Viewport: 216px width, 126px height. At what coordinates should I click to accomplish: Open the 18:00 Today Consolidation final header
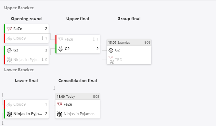click(x=78, y=96)
